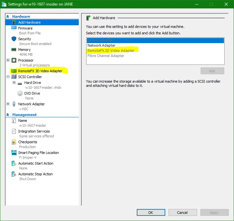The width and height of the screenshot is (234, 221).
Task: Click the v-NIC network label
Action: coord(24,109)
